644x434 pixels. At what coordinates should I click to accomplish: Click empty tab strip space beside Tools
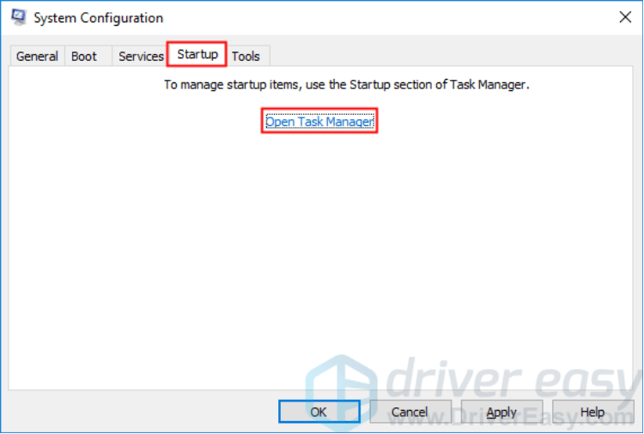coord(450,56)
